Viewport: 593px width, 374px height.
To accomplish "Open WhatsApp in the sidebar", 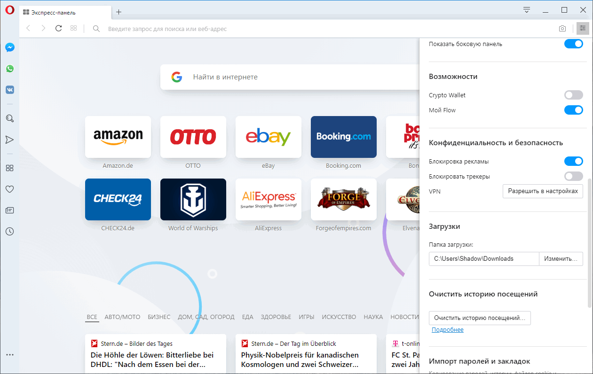I will coord(9,69).
